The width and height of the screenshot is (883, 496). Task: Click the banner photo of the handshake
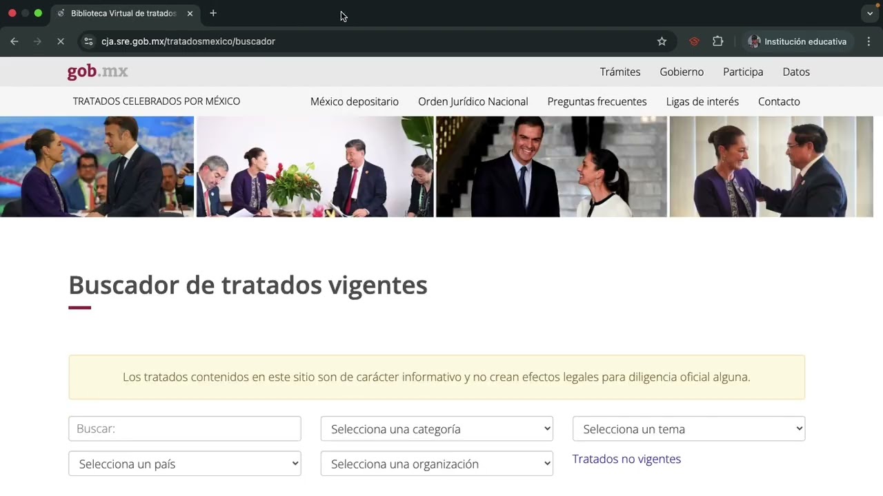click(97, 167)
